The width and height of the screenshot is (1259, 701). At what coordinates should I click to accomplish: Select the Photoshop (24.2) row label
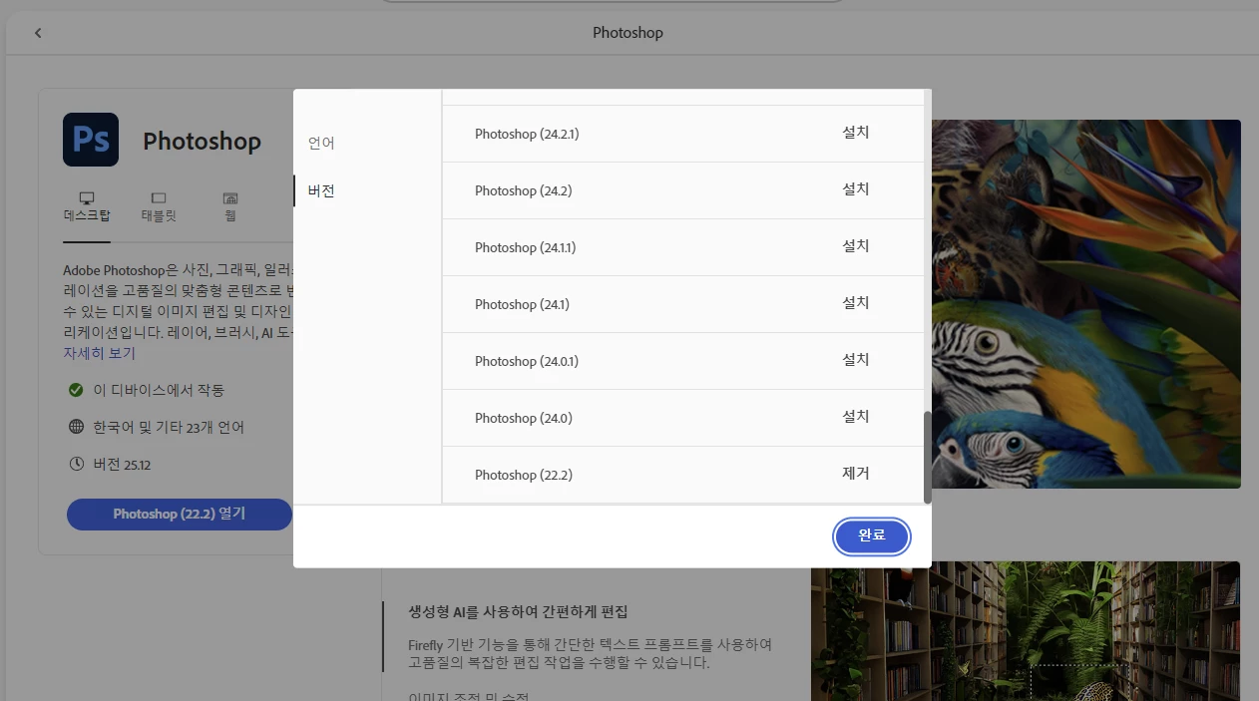pos(523,190)
